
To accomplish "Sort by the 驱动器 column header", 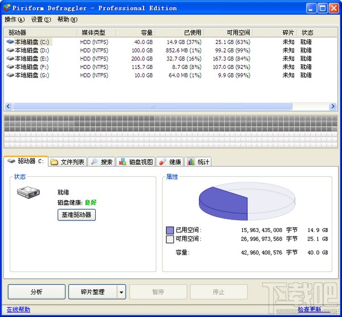I will [x=40, y=32].
